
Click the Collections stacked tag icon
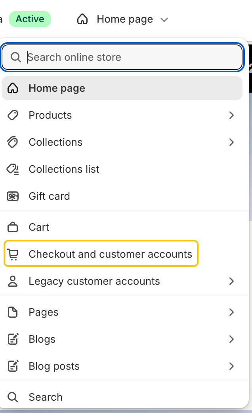(x=13, y=142)
